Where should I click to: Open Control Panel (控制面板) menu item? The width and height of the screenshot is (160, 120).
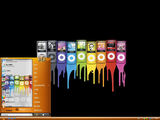pyautogui.click(x=37, y=102)
